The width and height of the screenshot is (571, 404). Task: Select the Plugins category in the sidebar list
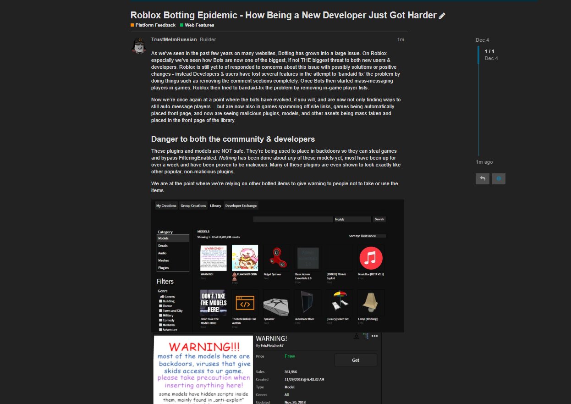click(173, 268)
